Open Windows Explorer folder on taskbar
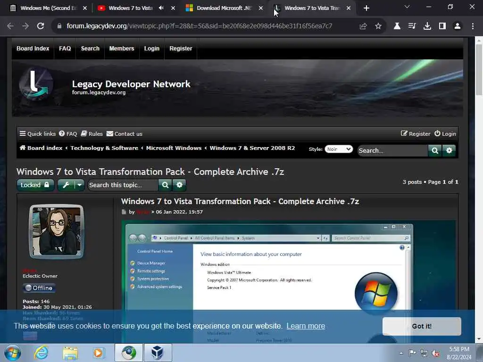 70,353
